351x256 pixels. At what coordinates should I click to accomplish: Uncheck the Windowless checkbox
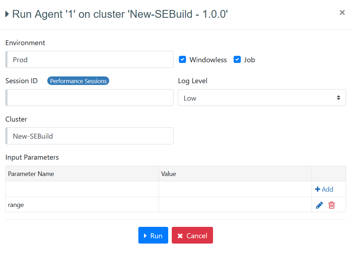(182, 59)
